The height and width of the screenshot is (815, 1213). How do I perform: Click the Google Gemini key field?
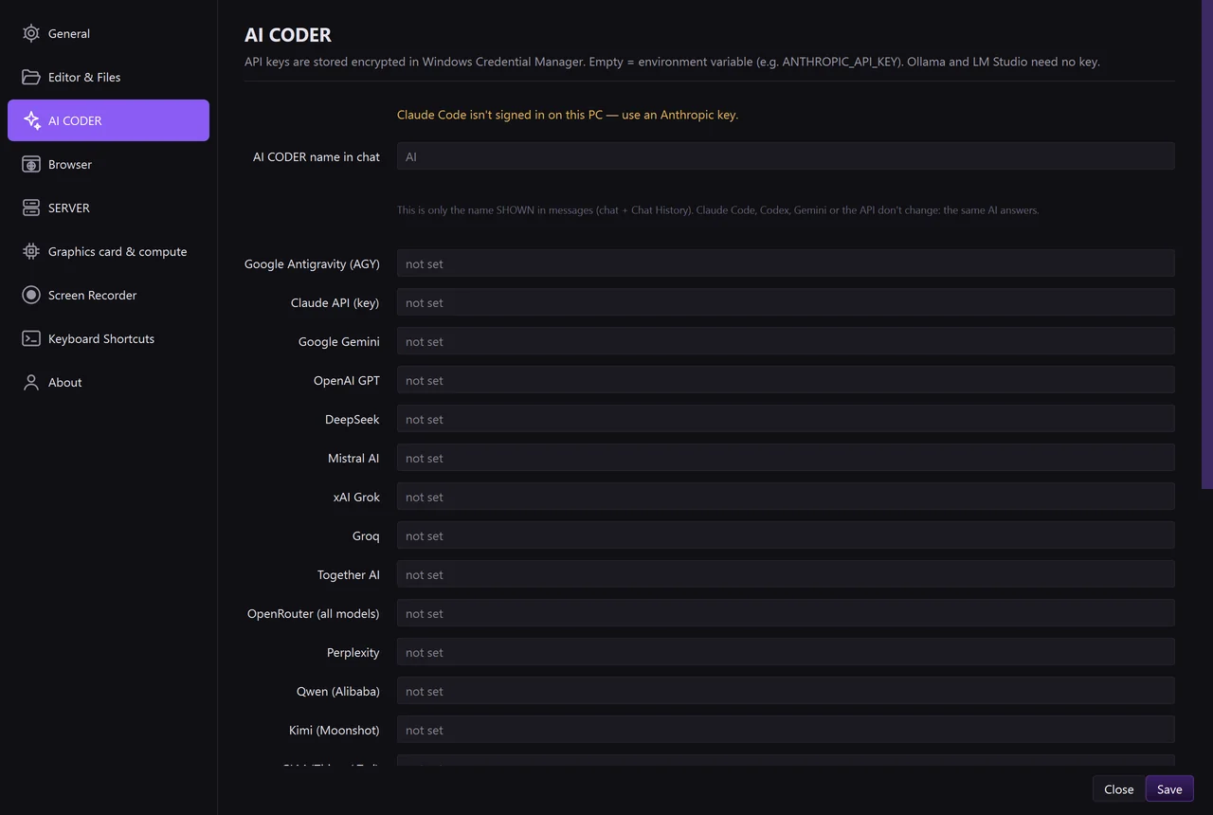click(786, 341)
